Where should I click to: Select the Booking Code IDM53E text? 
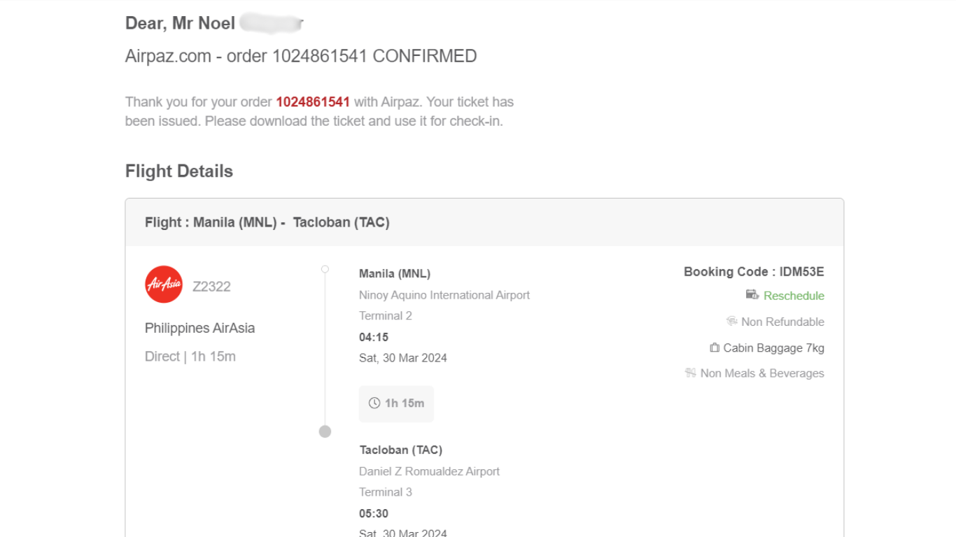click(x=754, y=272)
